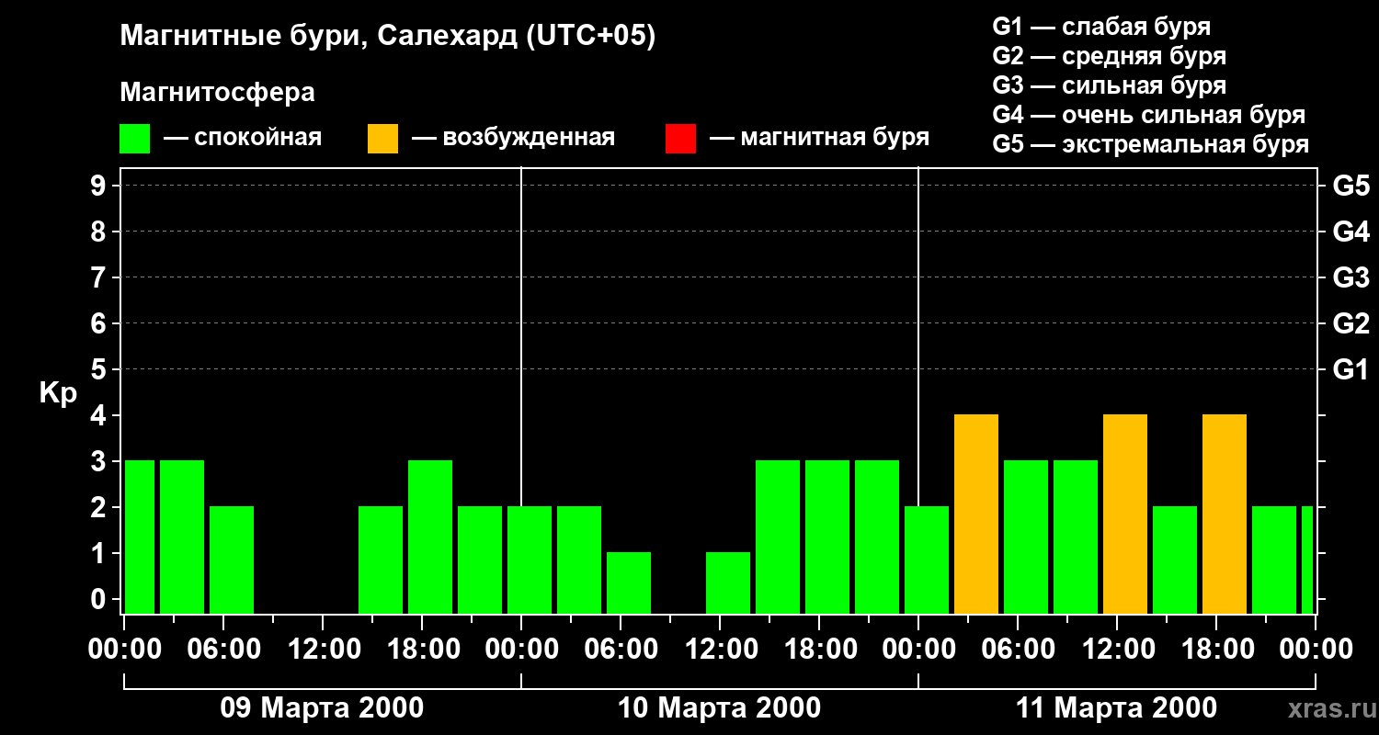The height and width of the screenshot is (735, 1379).
Task: Click first orange Kp 4 bar after 00:00, 11 Марта
Action: coord(976,514)
